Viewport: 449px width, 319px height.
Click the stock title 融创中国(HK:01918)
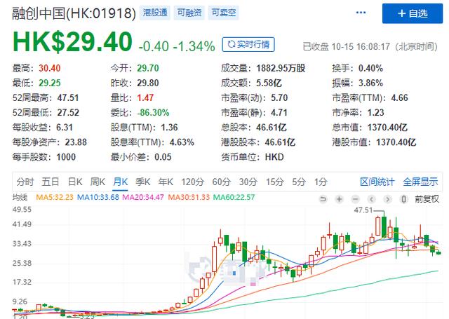(74, 13)
